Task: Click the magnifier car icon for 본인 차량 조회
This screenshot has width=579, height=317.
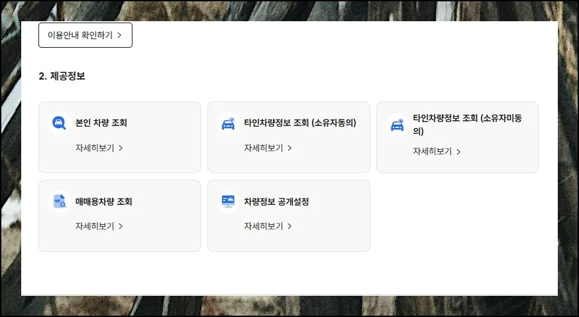Action: [x=59, y=123]
